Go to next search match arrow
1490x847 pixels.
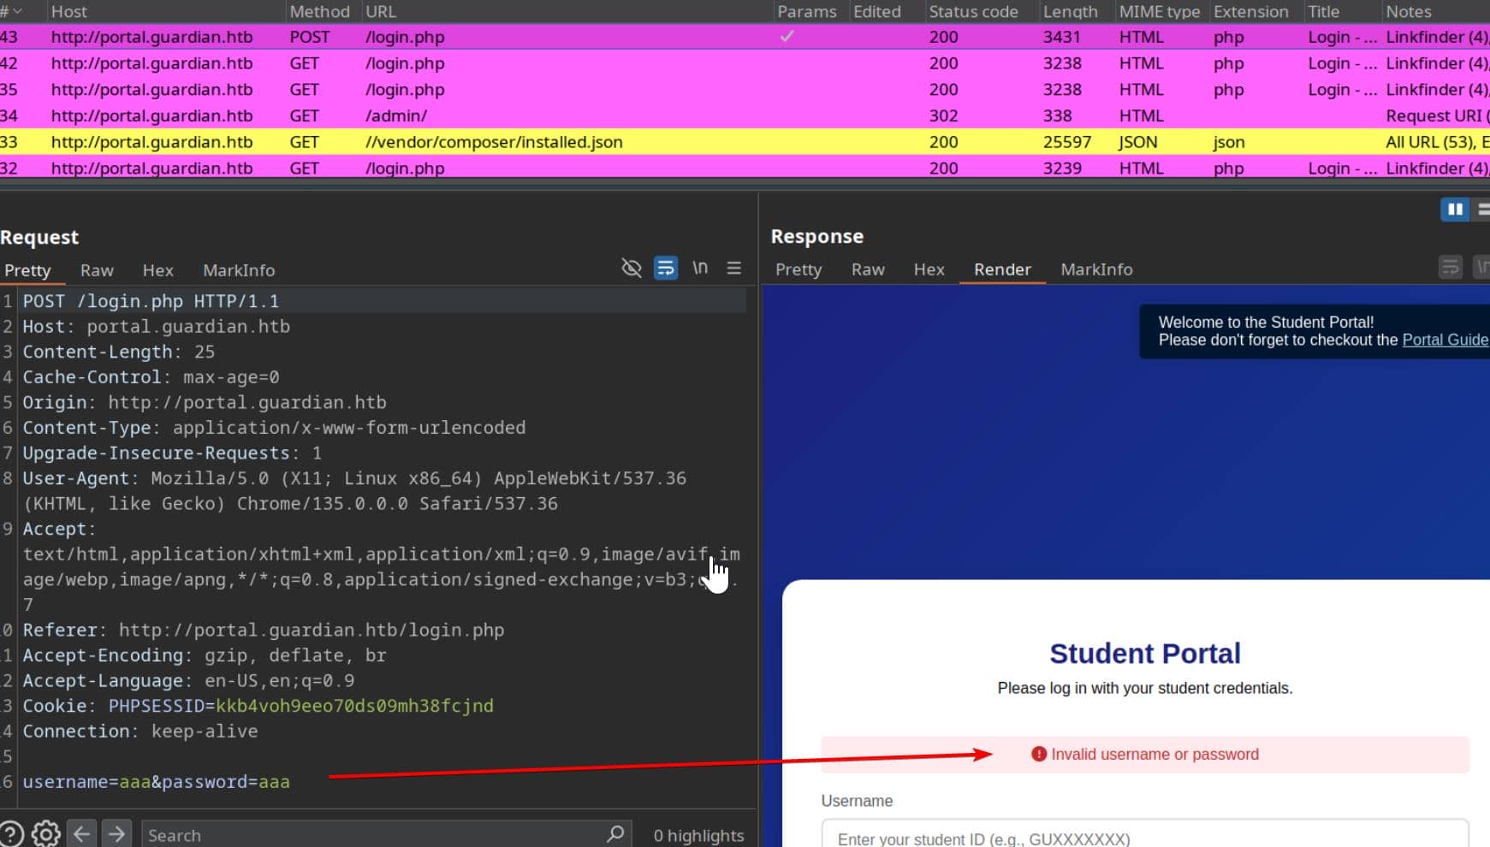click(116, 833)
